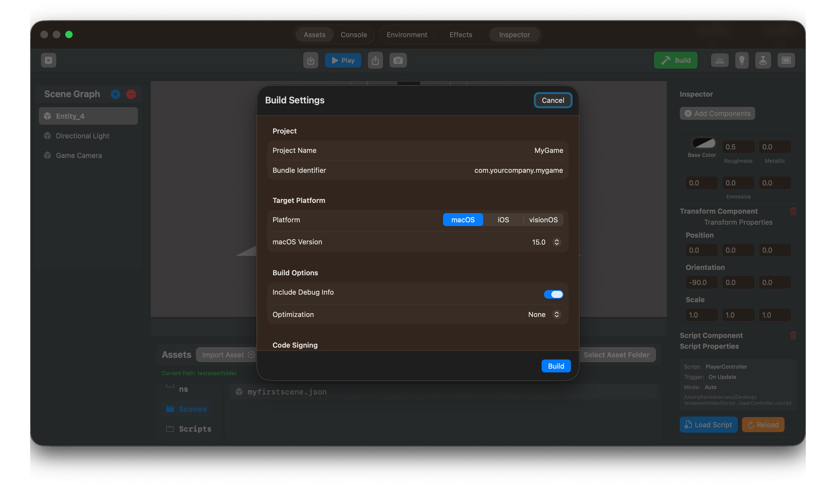Switch target platform to visionOS
Viewport: 836px width, 486px height.
[543, 219]
